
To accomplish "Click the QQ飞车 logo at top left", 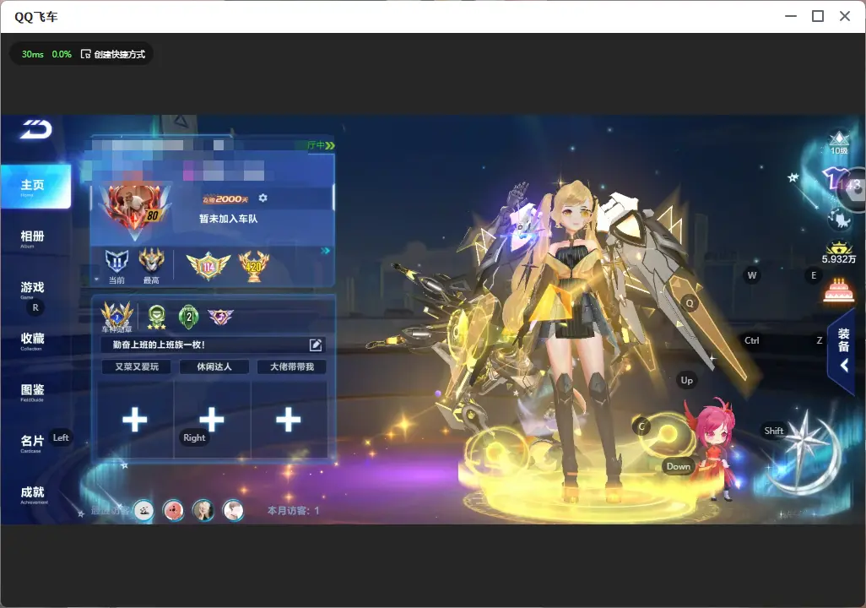I will click(36, 129).
